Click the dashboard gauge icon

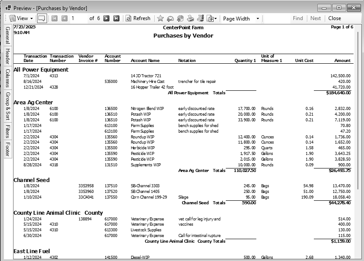(x=170, y=18)
